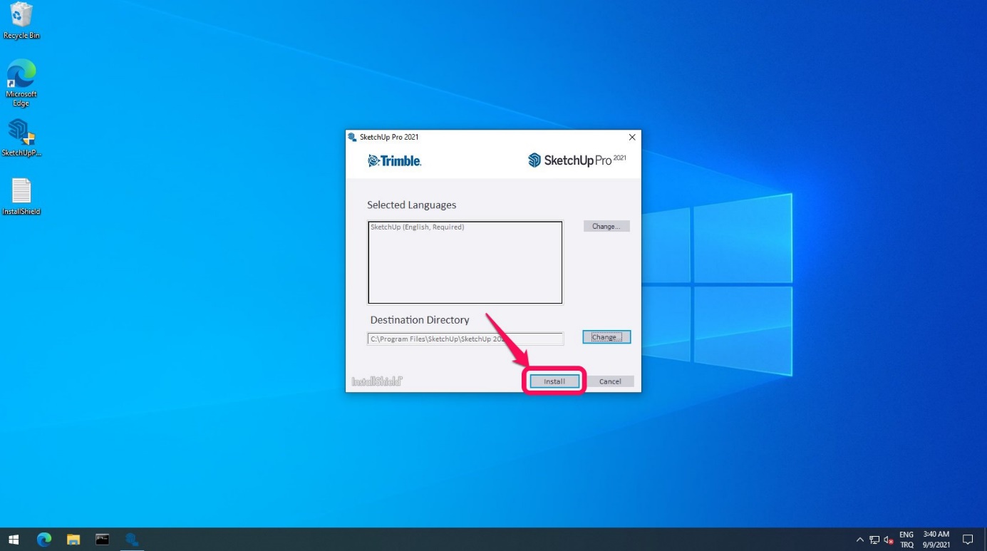The image size is (987, 551).
Task: Open the Windows Start menu
Action: [x=14, y=540]
